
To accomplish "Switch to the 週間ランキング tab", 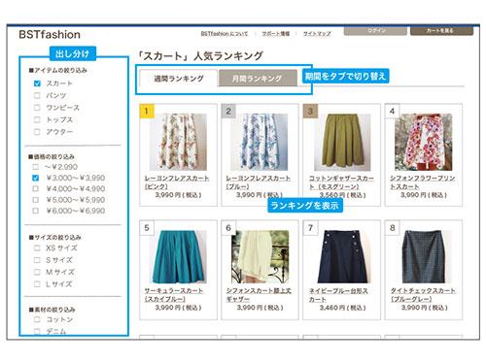I will (x=179, y=79).
